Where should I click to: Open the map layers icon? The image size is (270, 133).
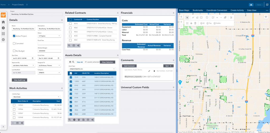[x=266, y=17]
